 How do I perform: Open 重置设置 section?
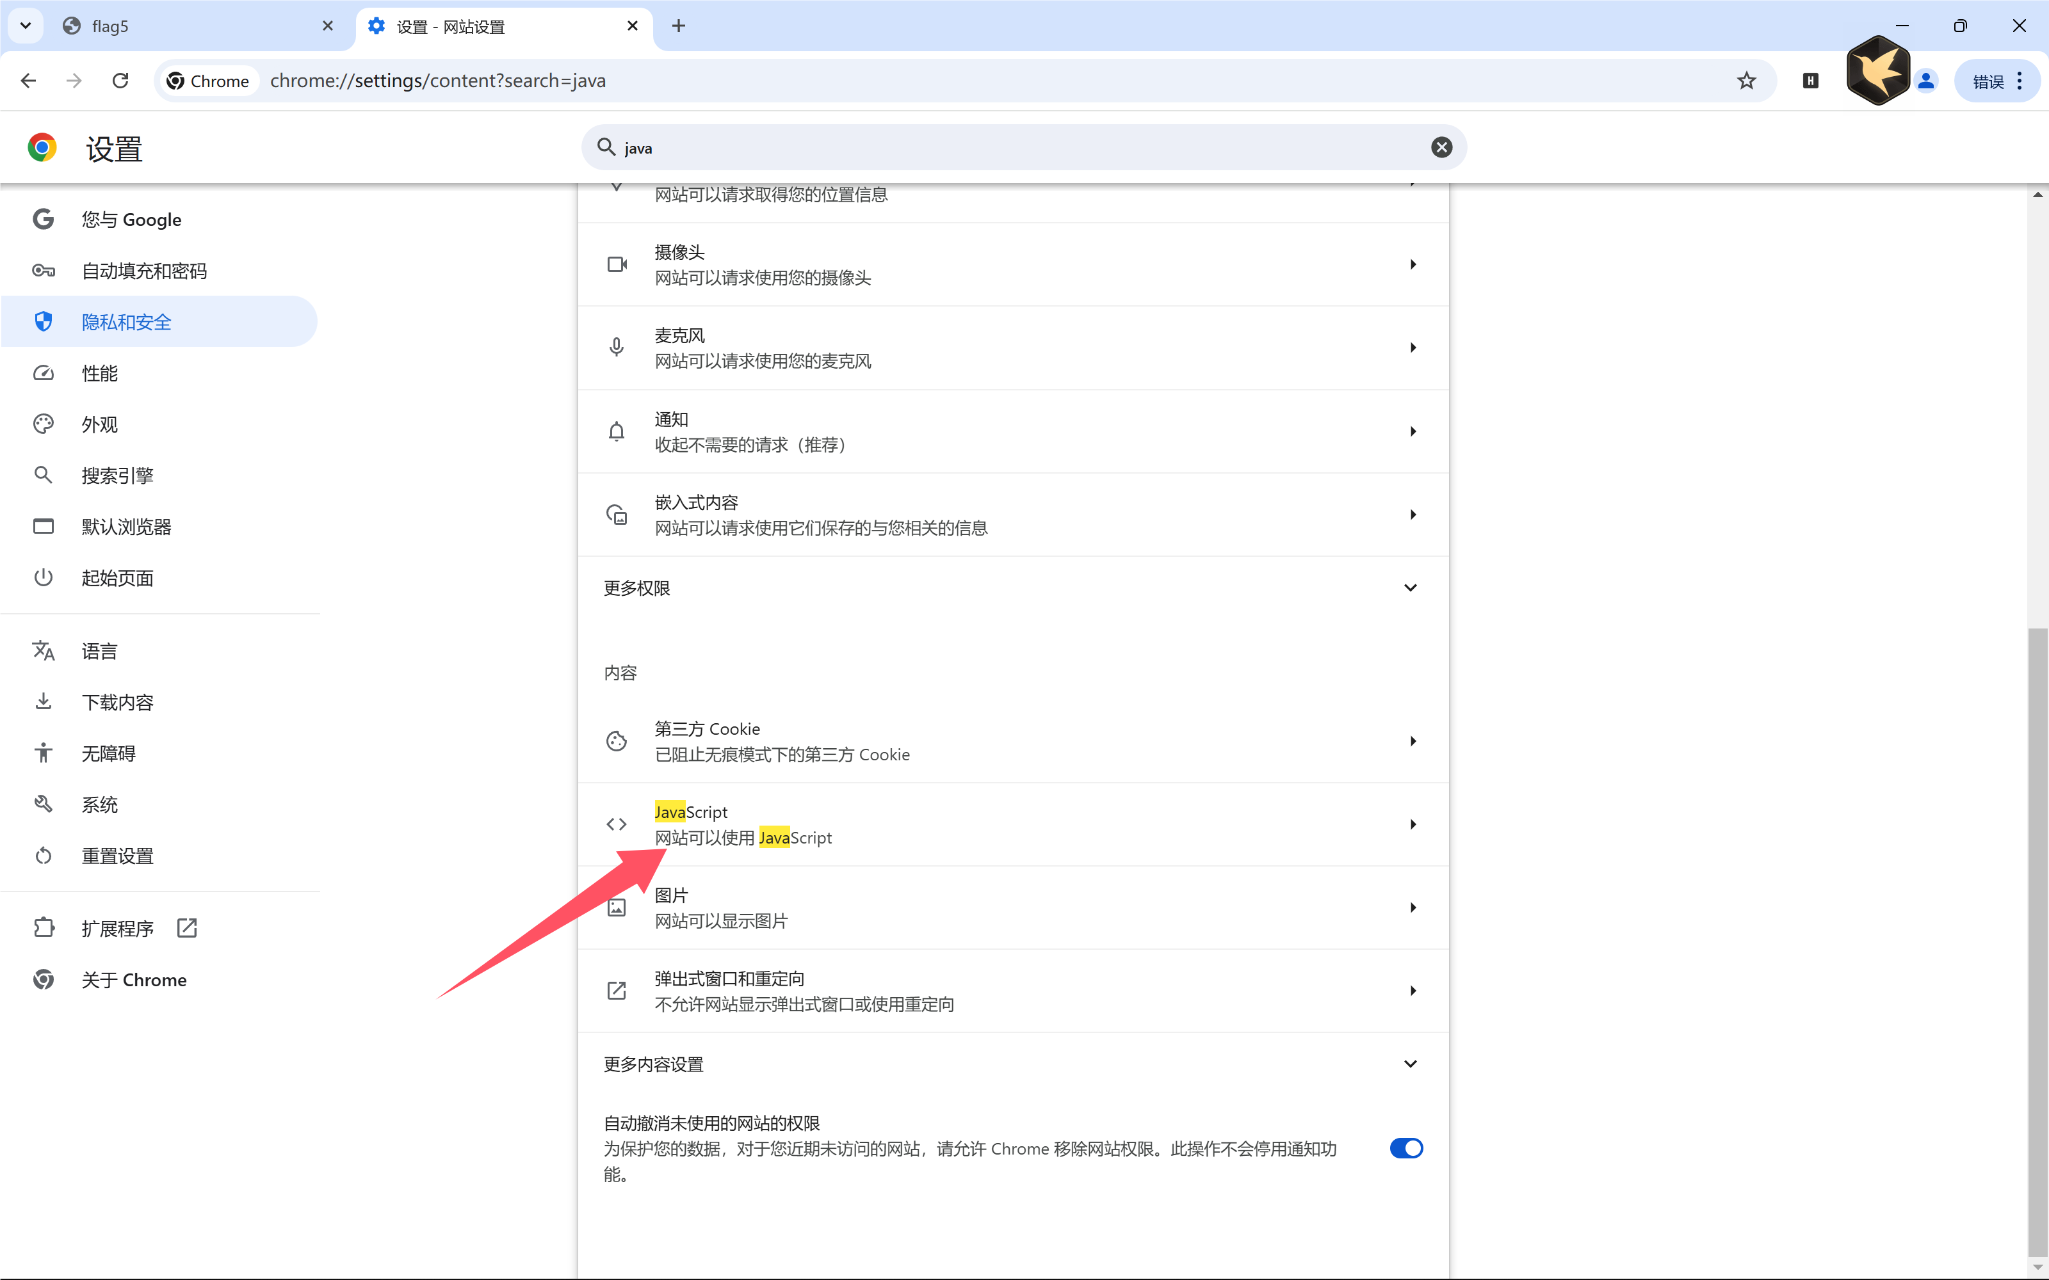(159, 856)
